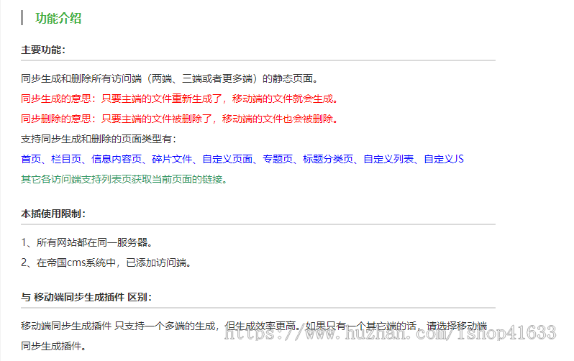The height and width of the screenshot is (361, 574).
Task: Click the 主要功能: subheading
Action: 43,50
